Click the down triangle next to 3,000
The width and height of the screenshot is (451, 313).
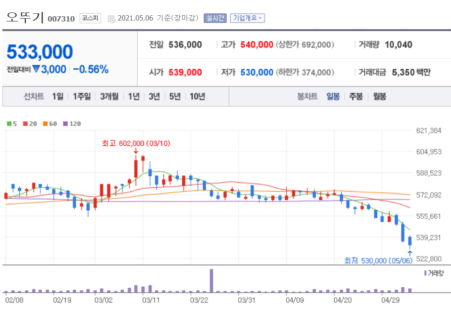36,69
